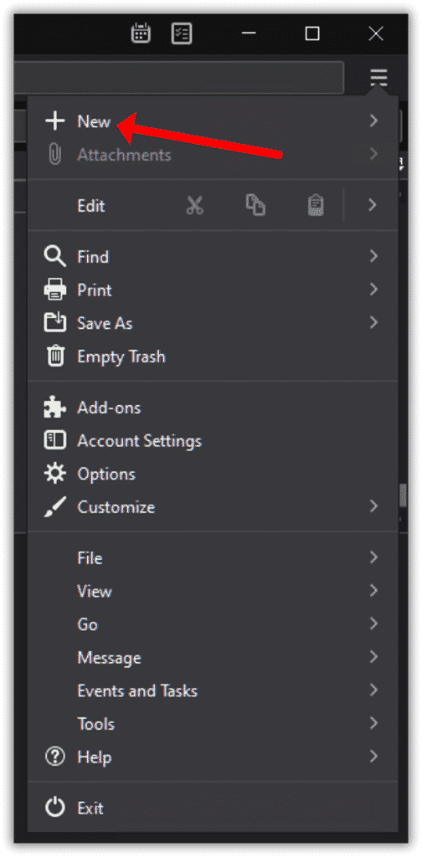Click the Options gear icon
This screenshot has width=422, height=857.
(x=54, y=474)
